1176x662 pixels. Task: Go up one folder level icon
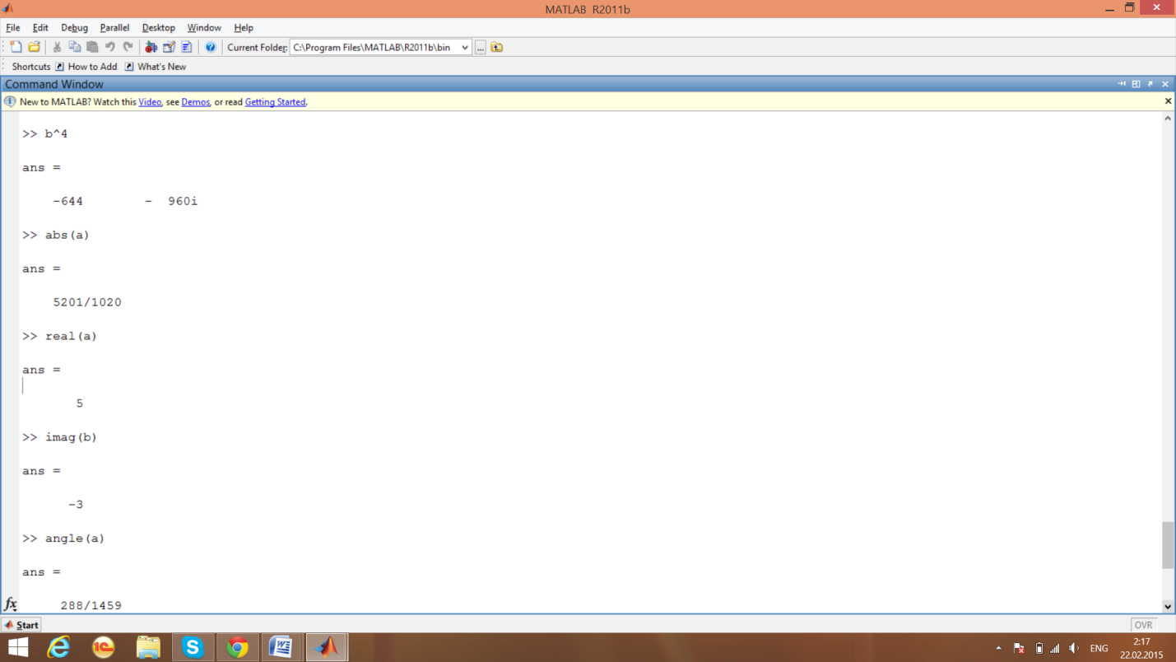pos(497,47)
